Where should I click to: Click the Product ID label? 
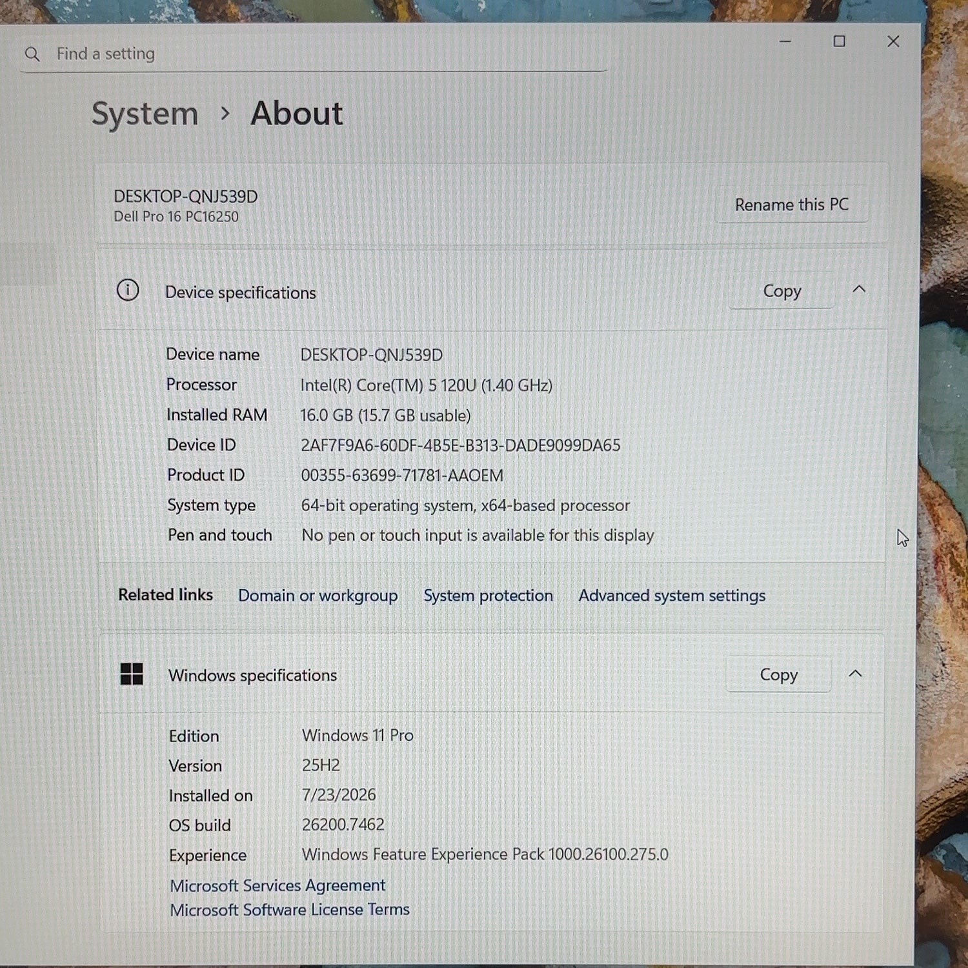click(x=206, y=475)
